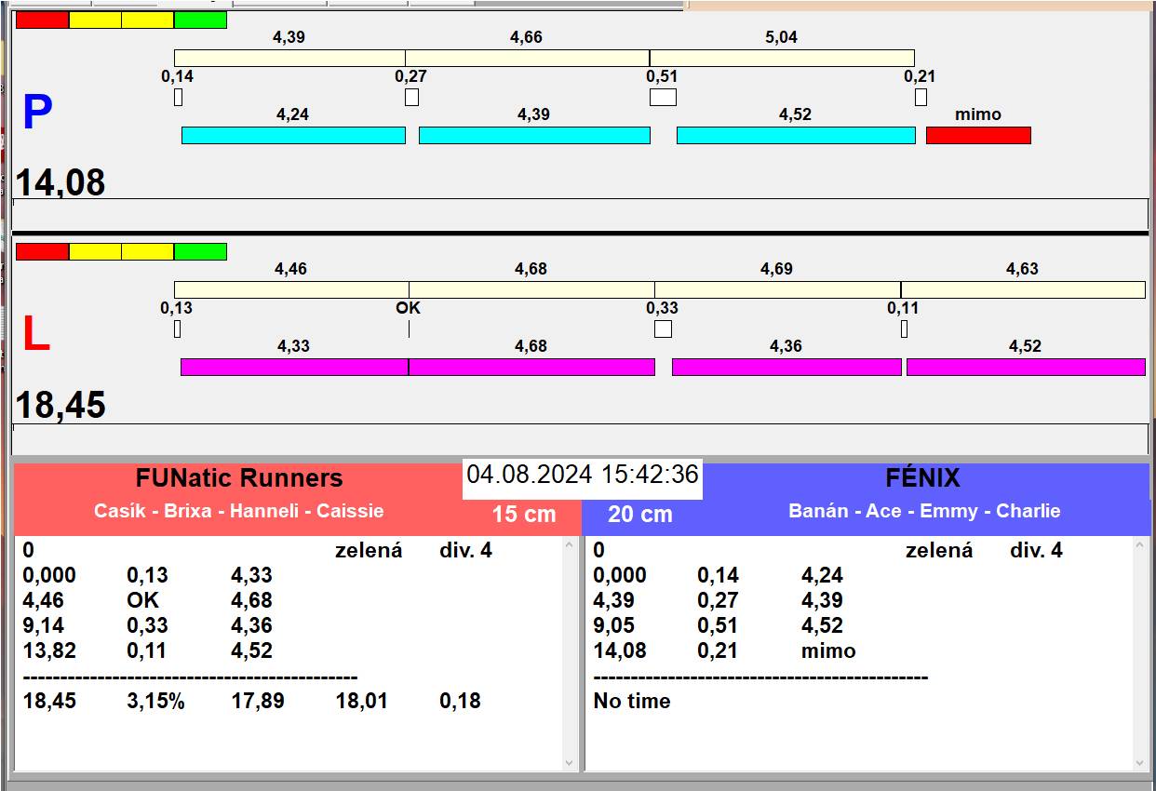
Task: Click the 17,89 value in FUNatic results
Action: pyautogui.click(x=258, y=701)
